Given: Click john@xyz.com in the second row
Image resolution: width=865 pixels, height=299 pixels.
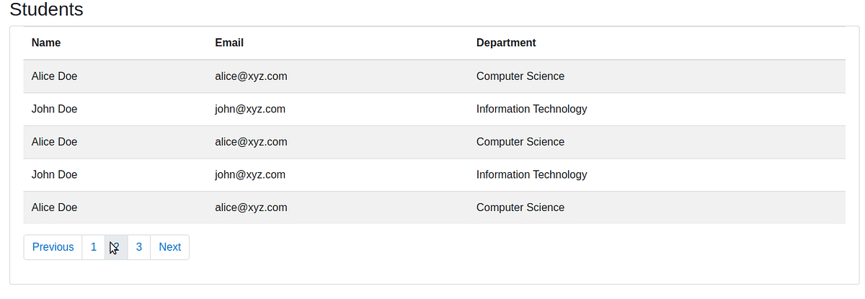Looking at the screenshot, I should pyautogui.click(x=250, y=110).
